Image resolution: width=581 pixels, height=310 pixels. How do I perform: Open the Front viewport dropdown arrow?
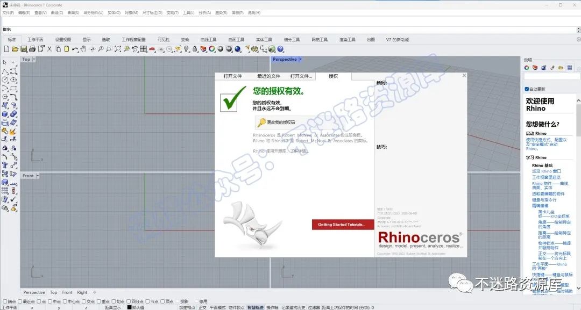click(x=38, y=176)
